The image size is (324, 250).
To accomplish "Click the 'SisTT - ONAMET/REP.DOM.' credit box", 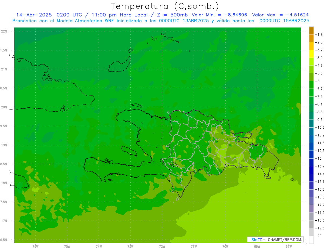I will [x=275, y=239].
